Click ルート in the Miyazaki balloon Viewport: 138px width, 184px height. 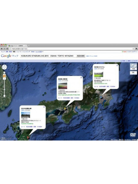(x=23, y=127)
